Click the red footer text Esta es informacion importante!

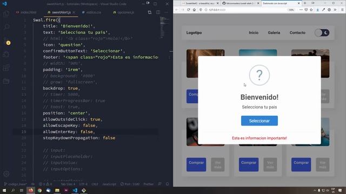pos(259,138)
